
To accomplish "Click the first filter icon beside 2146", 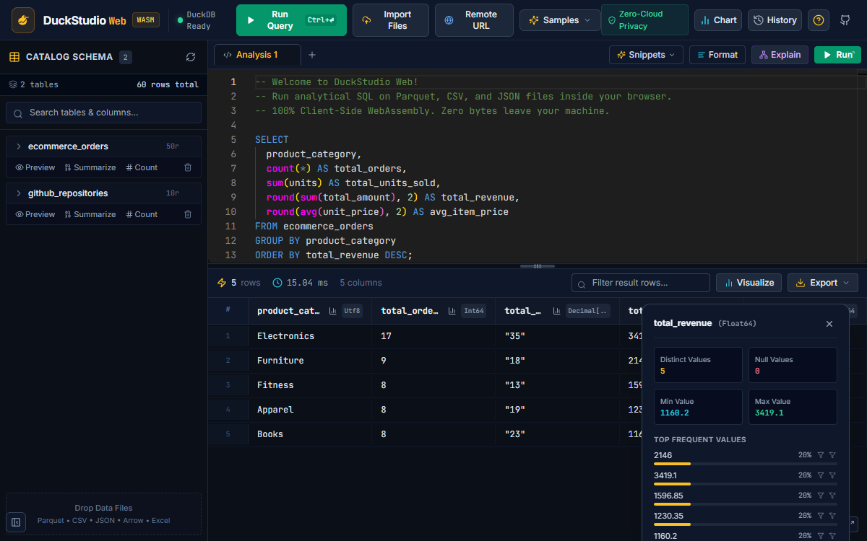I will point(820,455).
